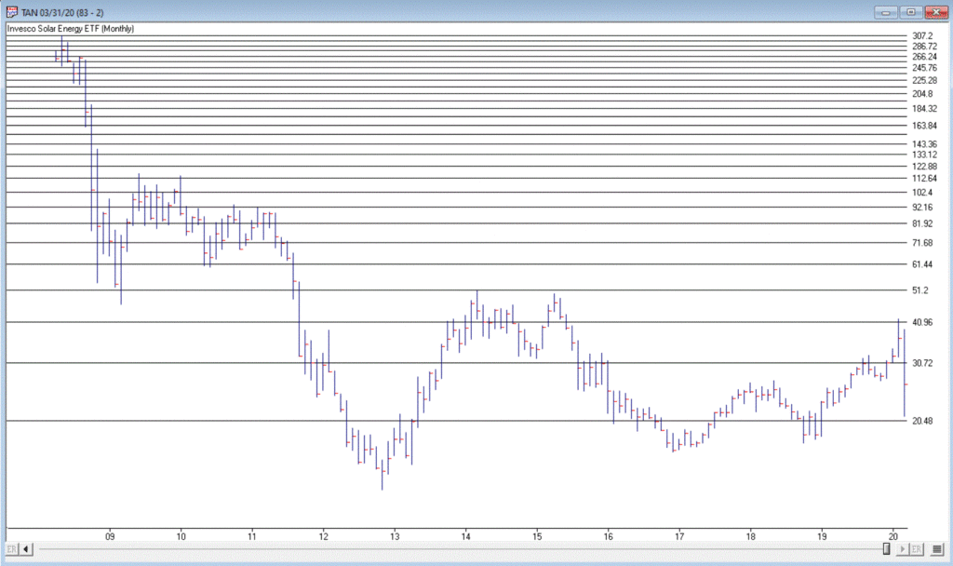The width and height of the screenshot is (953, 566).
Task: Click the 102.4 price label
Action: (x=922, y=192)
